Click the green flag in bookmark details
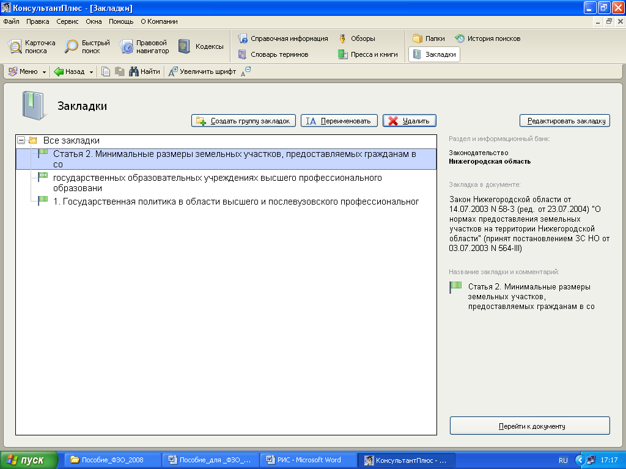The width and height of the screenshot is (626, 469). [x=455, y=287]
